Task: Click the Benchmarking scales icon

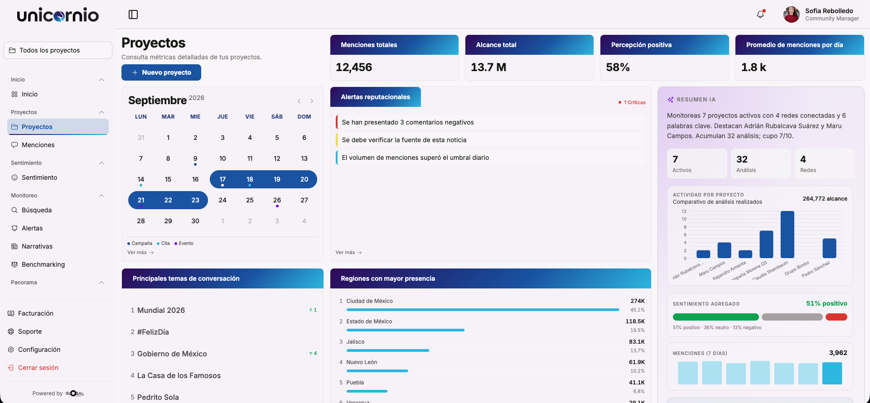Action: (x=14, y=264)
